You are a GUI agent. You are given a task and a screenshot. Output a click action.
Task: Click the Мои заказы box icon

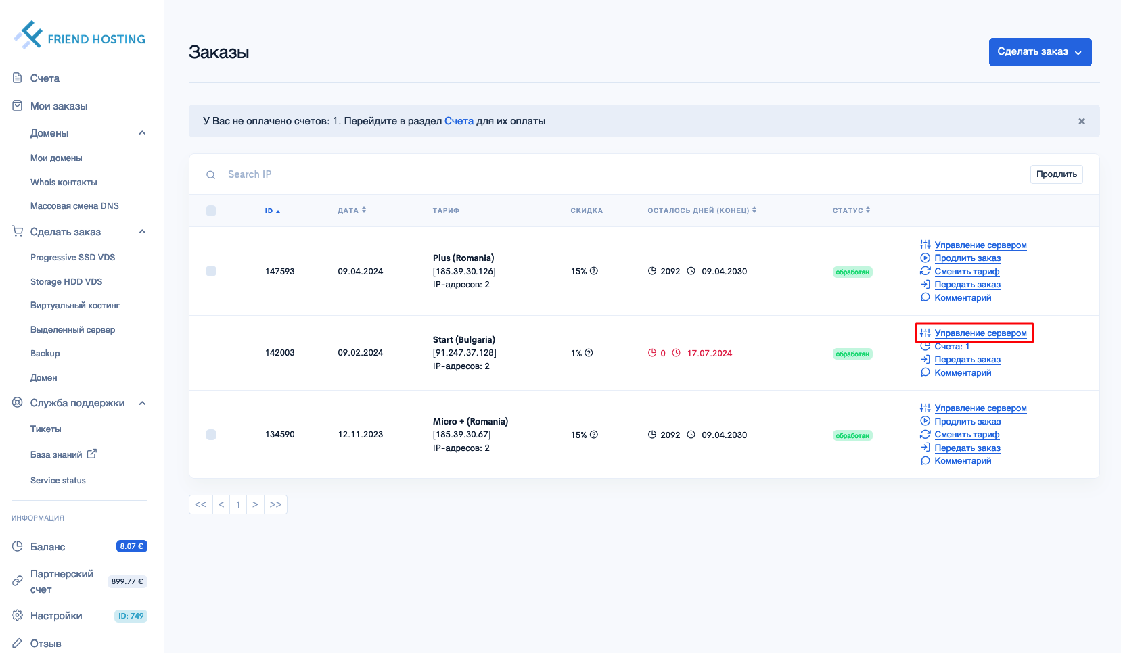(x=18, y=105)
